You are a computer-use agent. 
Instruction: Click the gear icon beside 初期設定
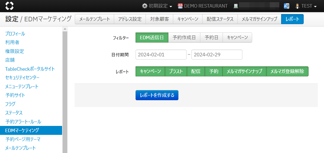pyautogui.click(x=145, y=6)
